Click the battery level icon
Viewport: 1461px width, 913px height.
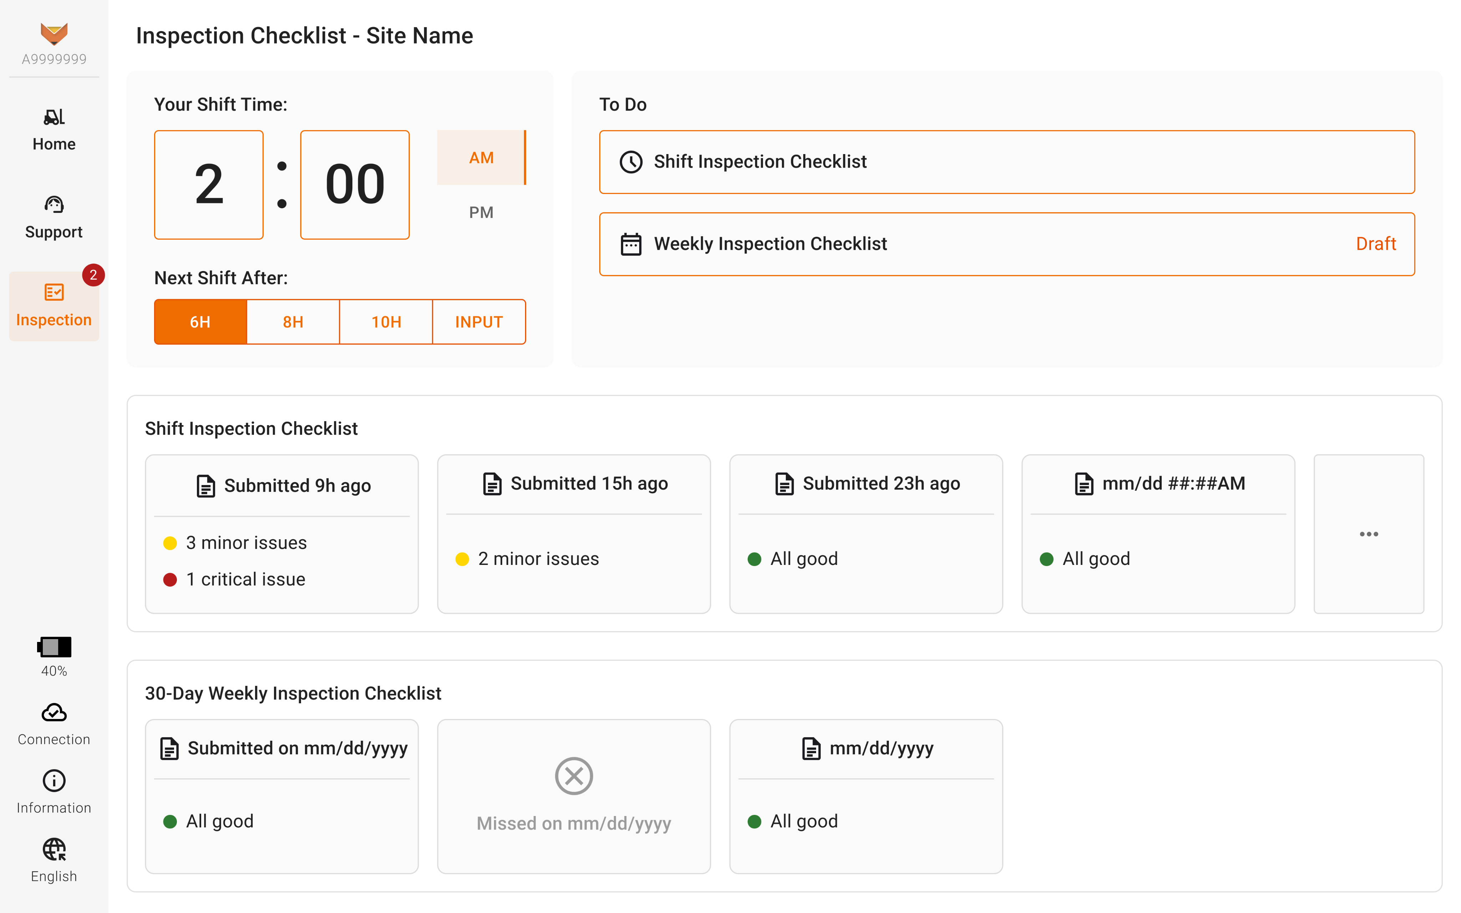[54, 647]
